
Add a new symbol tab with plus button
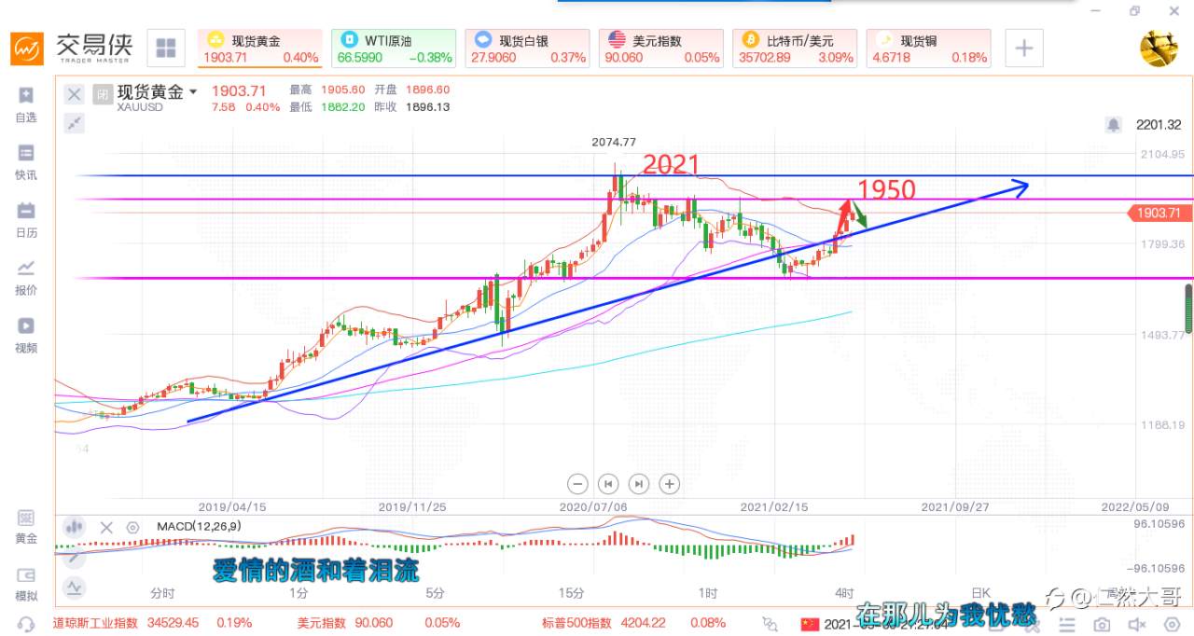coord(1023,48)
